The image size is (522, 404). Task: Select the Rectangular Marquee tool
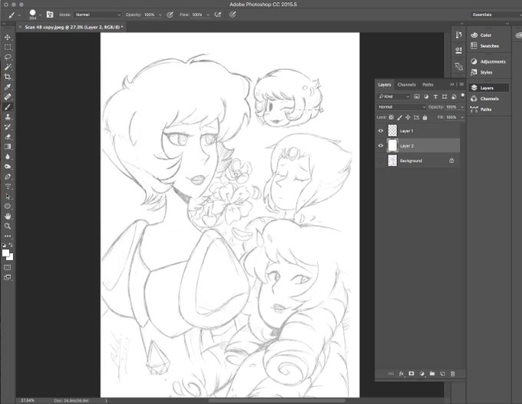coord(8,48)
